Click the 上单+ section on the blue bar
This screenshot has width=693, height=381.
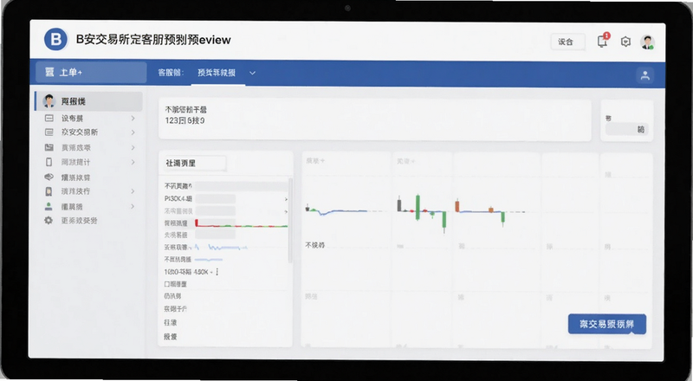(x=91, y=73)
